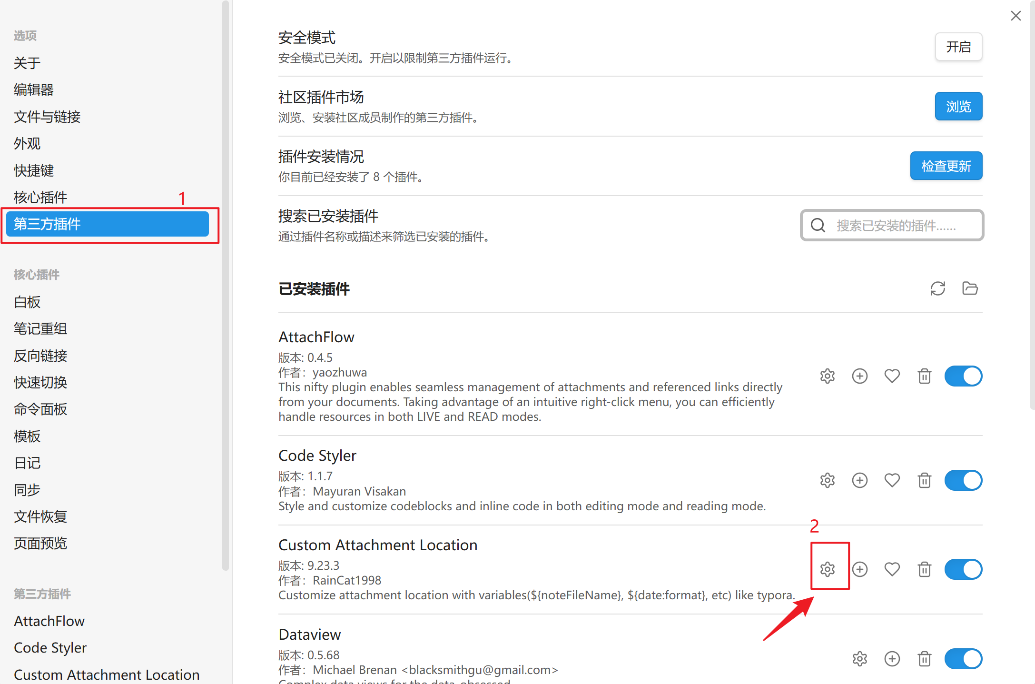Open AttachFlow plugin settings gear
The height and width of the screenshot is (684, 1035).
(828, 376)
